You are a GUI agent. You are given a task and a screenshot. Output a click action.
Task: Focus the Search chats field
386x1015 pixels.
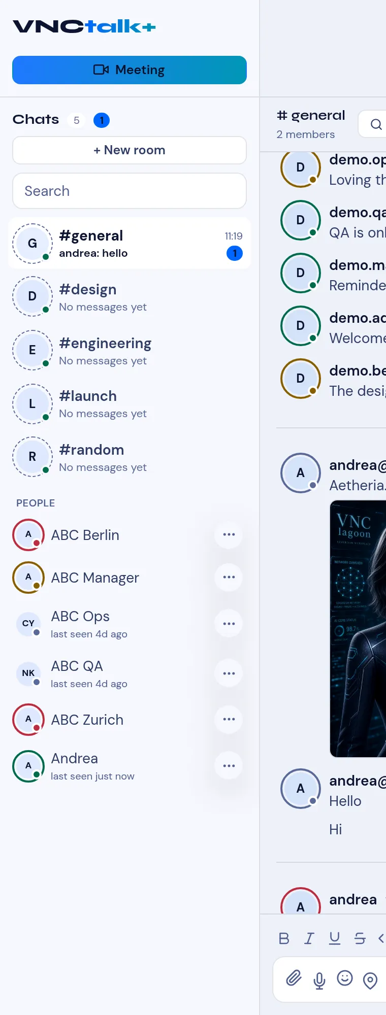[130, 191]
